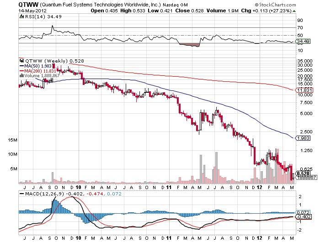Click the 0.528 last price tag

303,174
